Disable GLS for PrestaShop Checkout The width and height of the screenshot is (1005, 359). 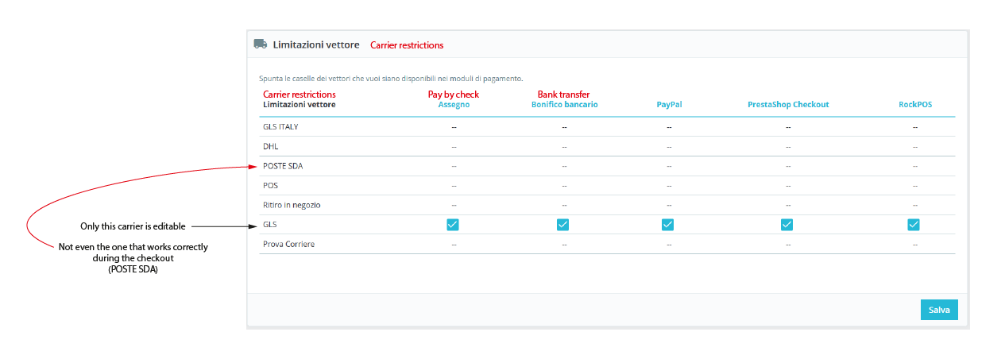tap(787, 225)
